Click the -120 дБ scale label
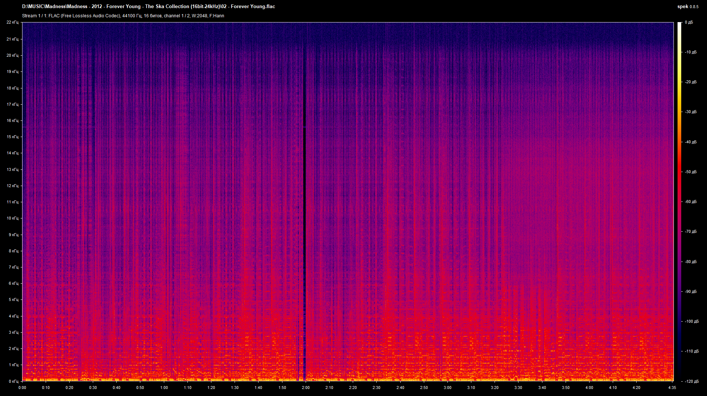 [691, 381]
